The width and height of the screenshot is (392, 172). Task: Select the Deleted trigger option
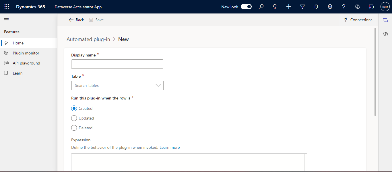[74, 128]
